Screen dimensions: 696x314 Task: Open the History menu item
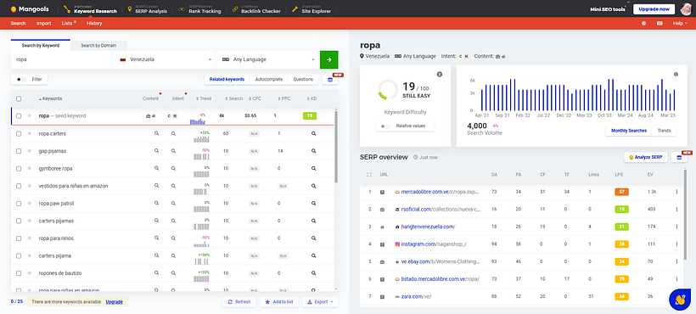(94, 23)
